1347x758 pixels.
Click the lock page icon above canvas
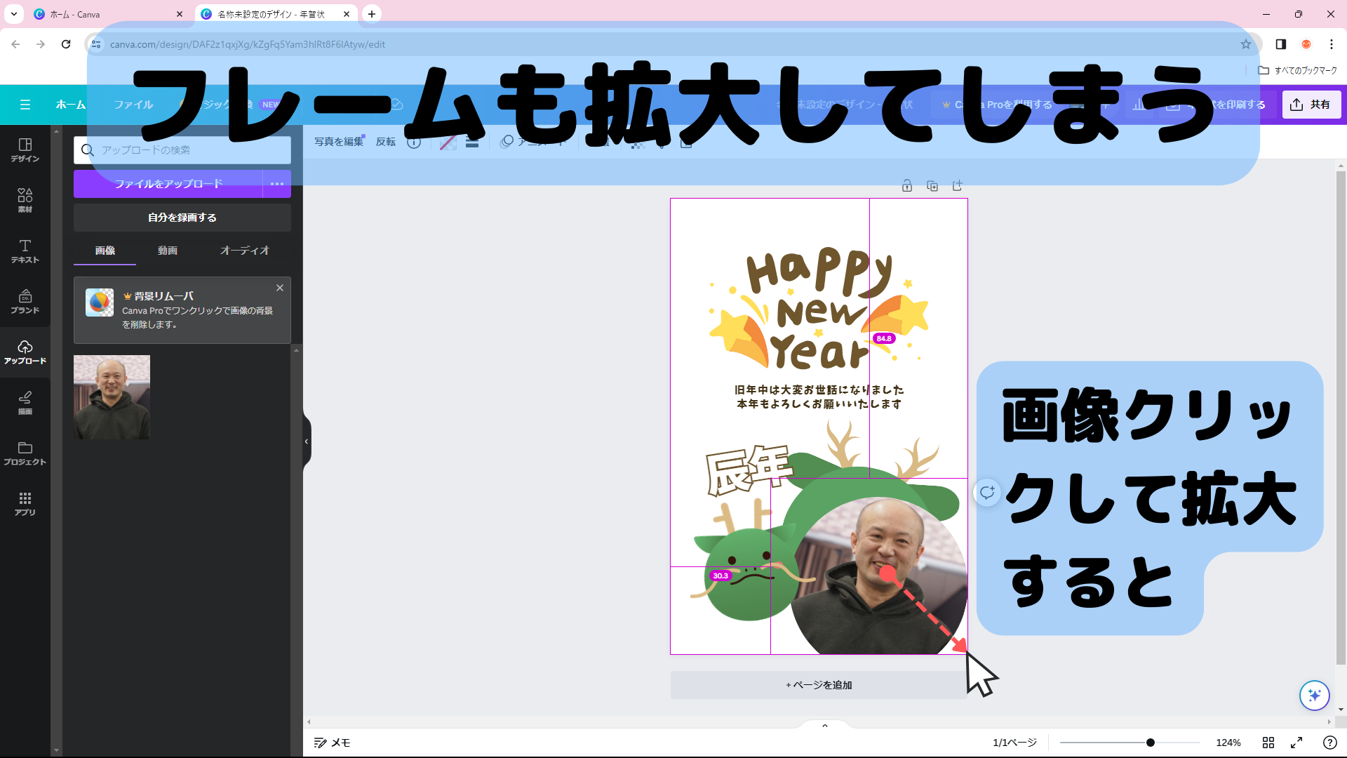[x=907, y=186]
